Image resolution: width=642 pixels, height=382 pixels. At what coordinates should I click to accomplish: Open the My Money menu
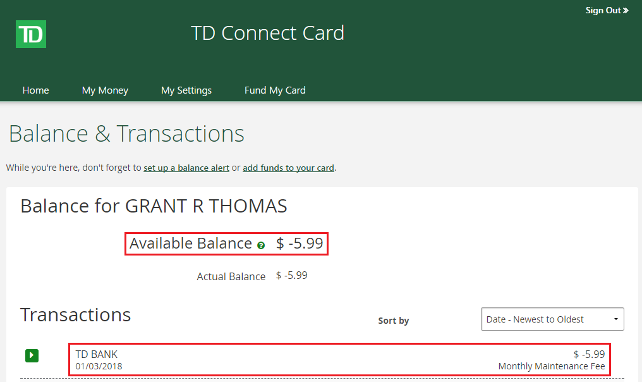point(105,90)
